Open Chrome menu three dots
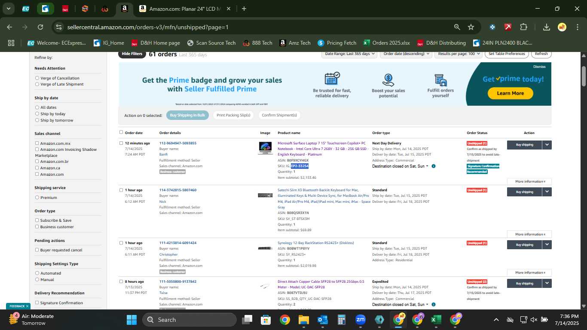This screenshot has height=330, width=587. [x=577, y=27]
